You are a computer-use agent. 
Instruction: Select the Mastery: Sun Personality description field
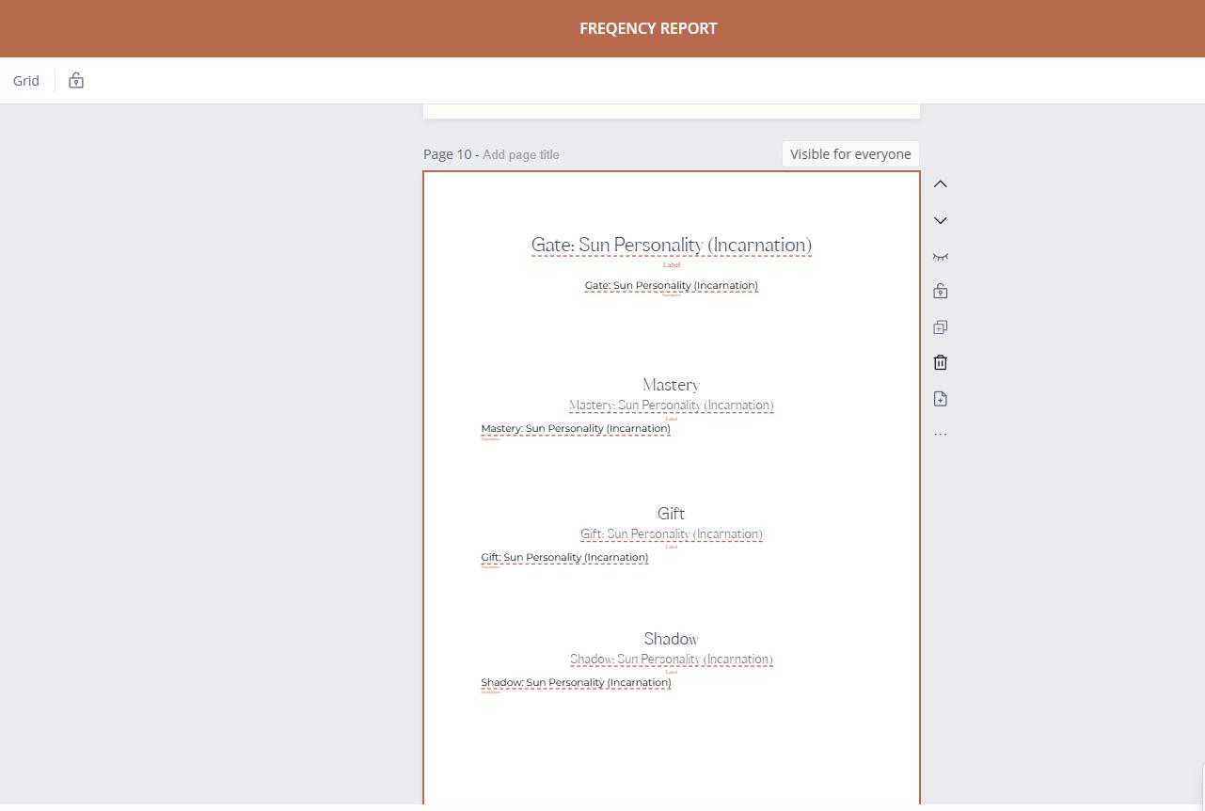coord(576,429)
